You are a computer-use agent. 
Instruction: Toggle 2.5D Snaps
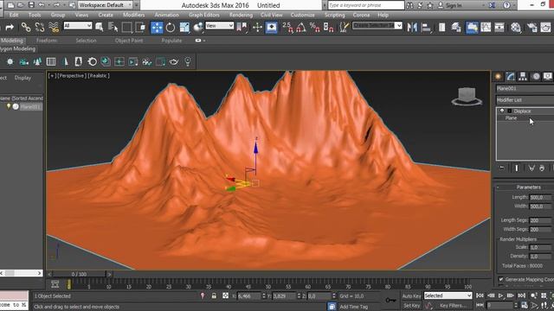point(287,27)
